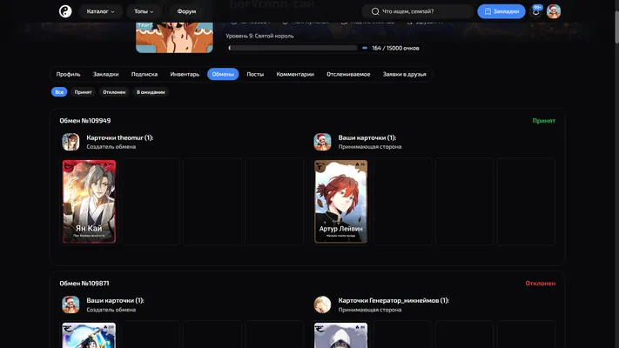
Task: Select the Обмены tab
Action: pos(223,74)
